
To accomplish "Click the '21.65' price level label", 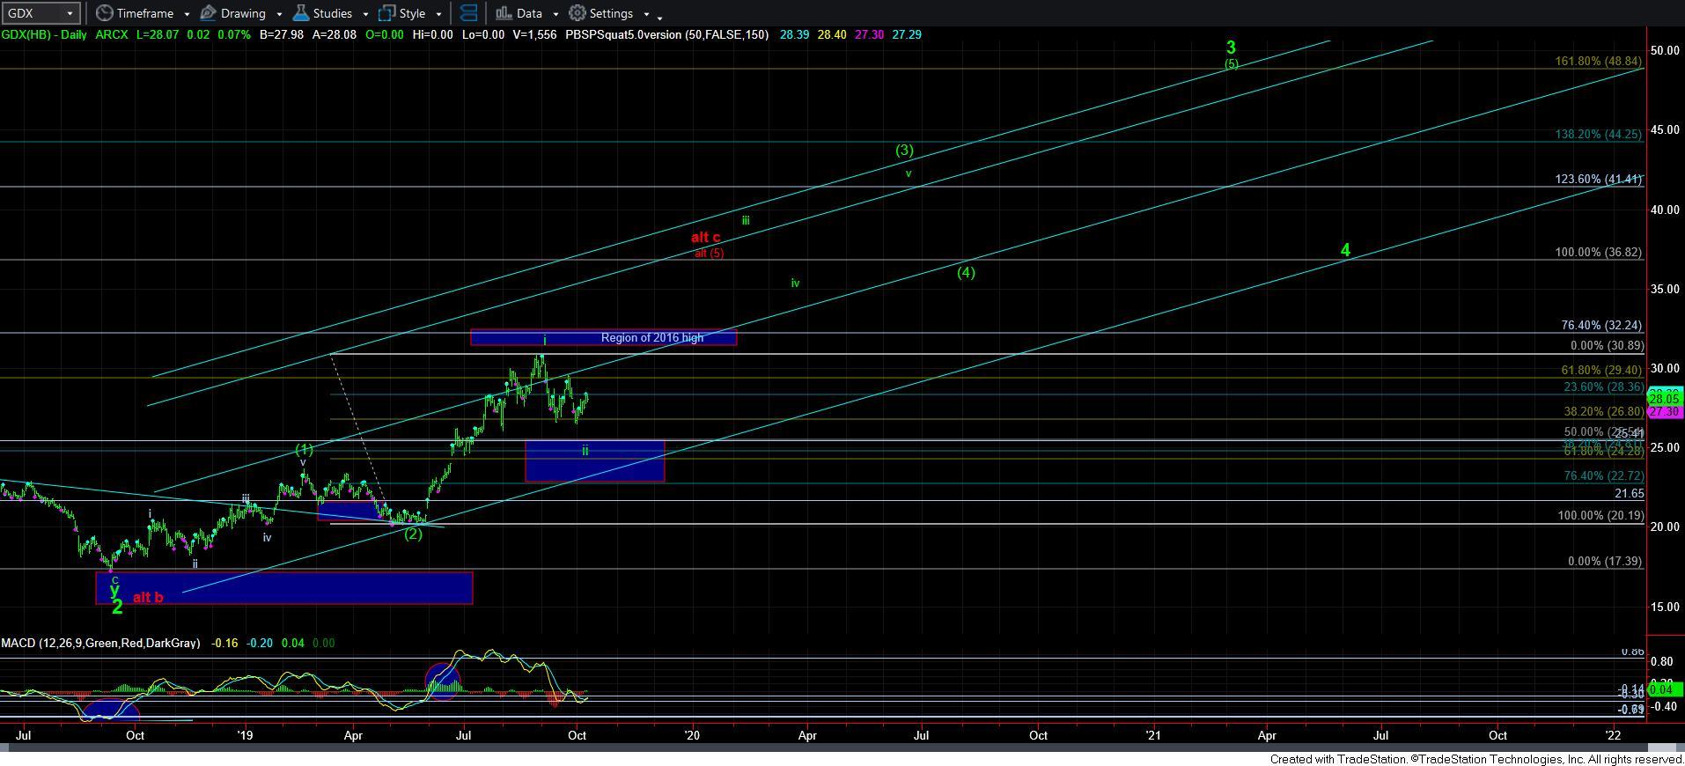I will tap(1629, 494).
